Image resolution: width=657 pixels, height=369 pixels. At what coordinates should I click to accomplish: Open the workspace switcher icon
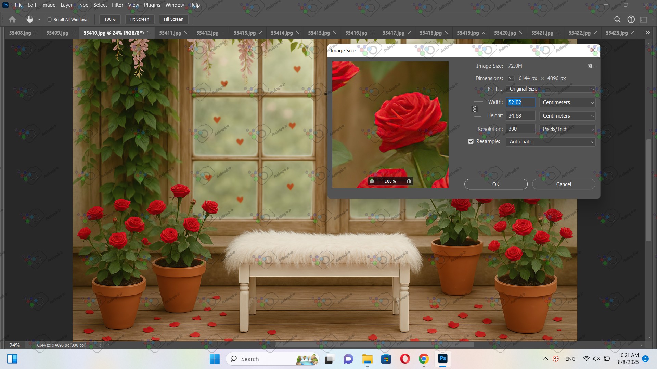[x=644, y=19]
